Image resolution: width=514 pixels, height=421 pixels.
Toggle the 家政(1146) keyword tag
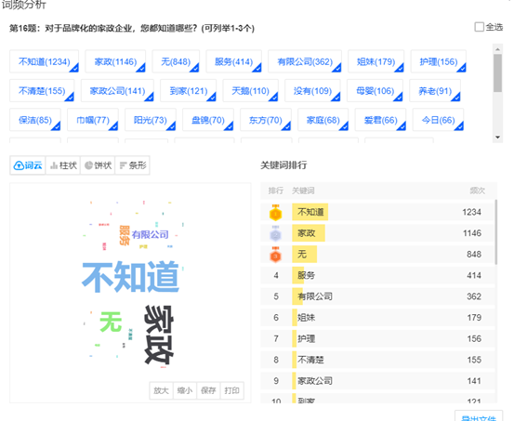tap(115, 61)
